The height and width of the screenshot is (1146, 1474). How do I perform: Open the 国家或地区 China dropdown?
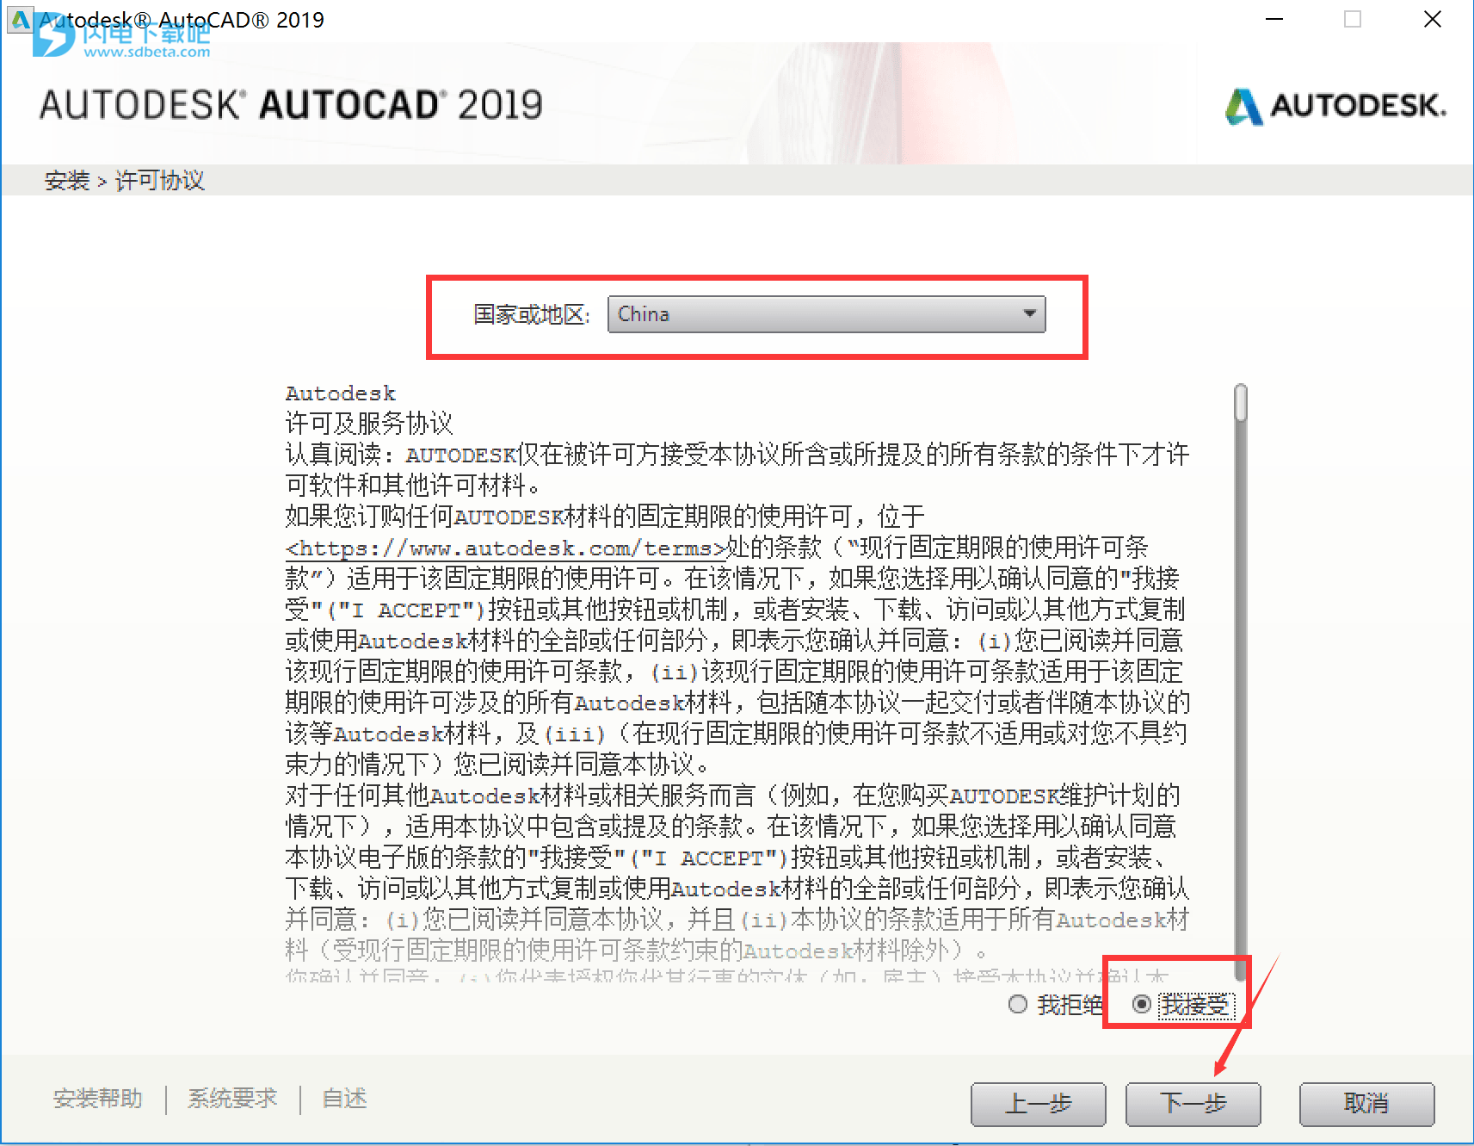pyautogui.click(x=826, y=314)
